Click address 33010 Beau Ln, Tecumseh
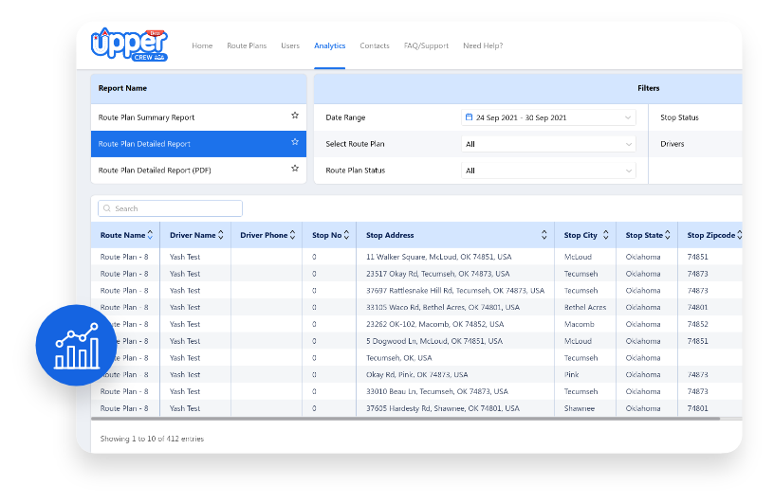The width and height of the screenshot is (774, 503). (x=437, y=391)
